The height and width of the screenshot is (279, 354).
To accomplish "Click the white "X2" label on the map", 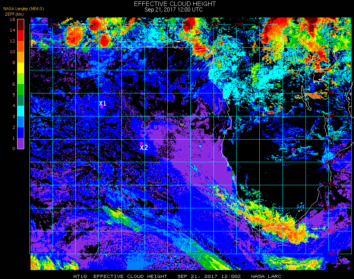I will click(x=144, y=148).
